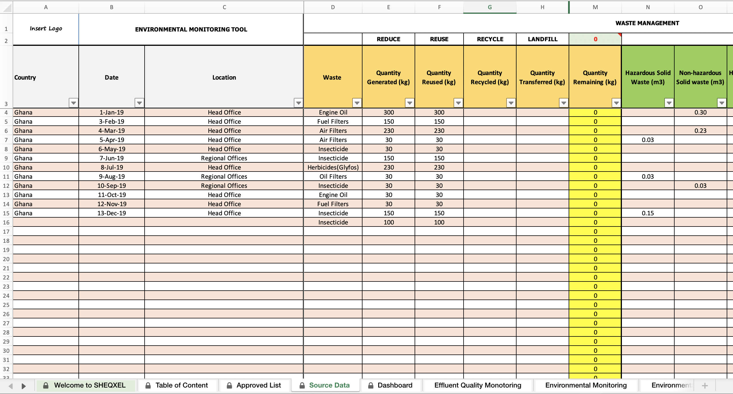
Task: Open the Quantity Transferred filter dropdown
Action: [563, 103]
